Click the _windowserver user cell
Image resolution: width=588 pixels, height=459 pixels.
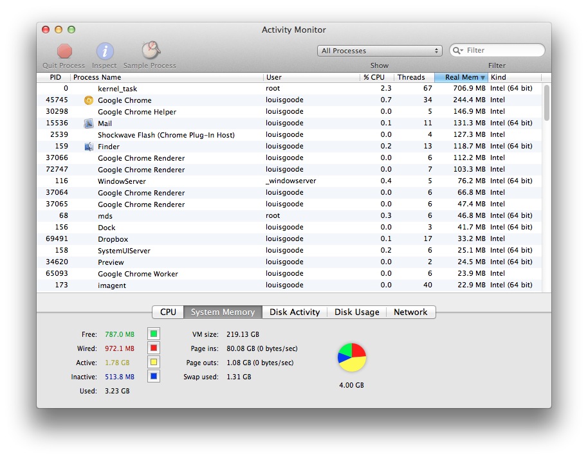point(291,181)
